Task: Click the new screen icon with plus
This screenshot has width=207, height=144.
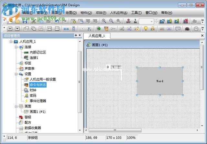Action: [x=73, y=21]
